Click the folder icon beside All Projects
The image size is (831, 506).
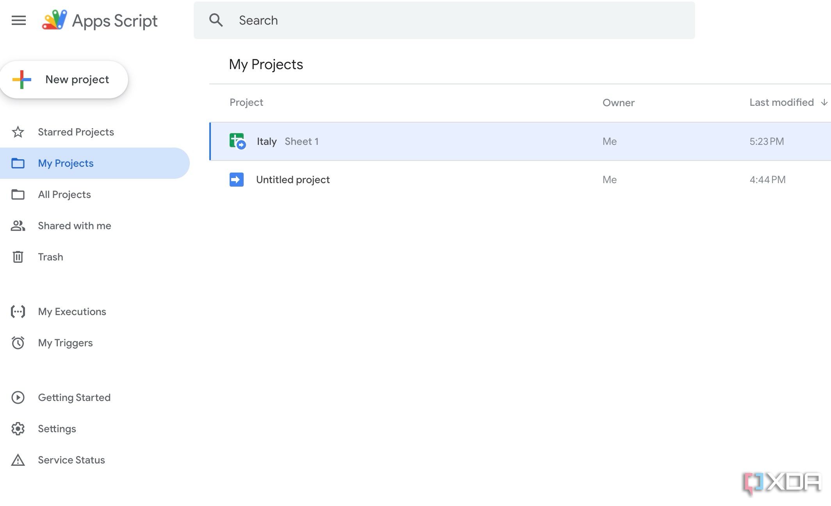18,194
